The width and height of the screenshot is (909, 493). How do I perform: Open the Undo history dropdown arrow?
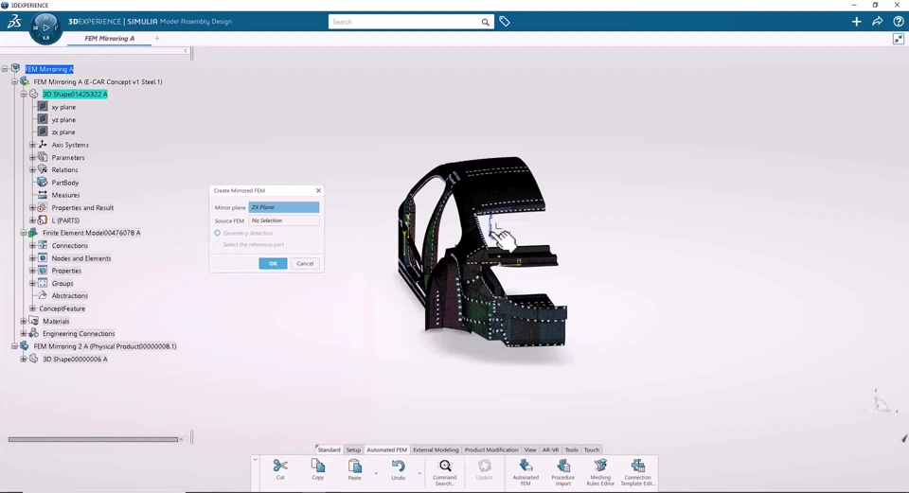tap(419, 474)
